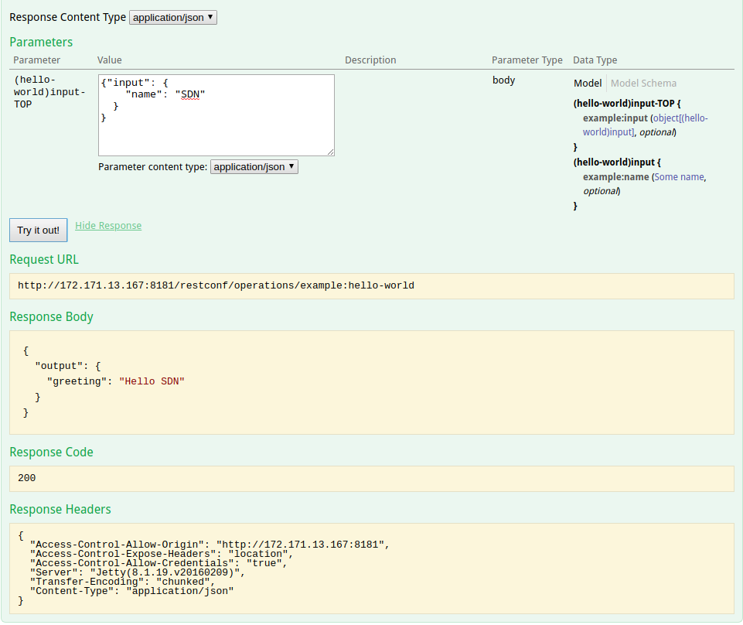Click the Request URL text box
The image size is (743, 625).
tap(372, 286)
